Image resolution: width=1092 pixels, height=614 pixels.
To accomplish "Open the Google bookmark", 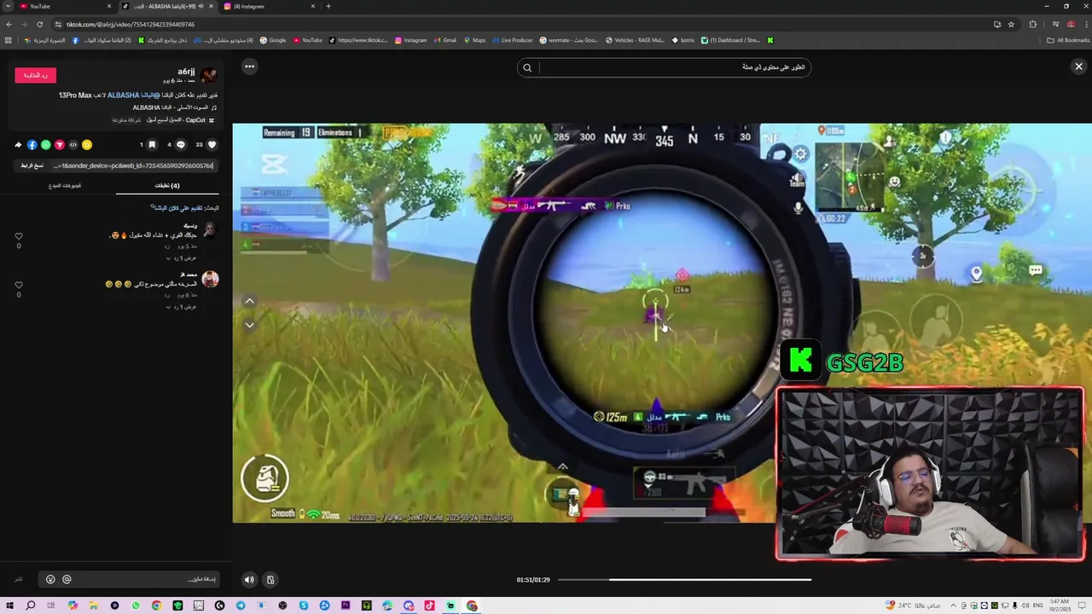I will tap(273, 40).
